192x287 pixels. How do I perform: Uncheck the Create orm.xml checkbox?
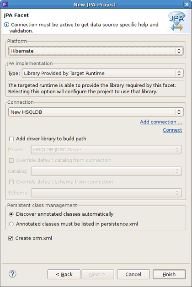point(11,238)
